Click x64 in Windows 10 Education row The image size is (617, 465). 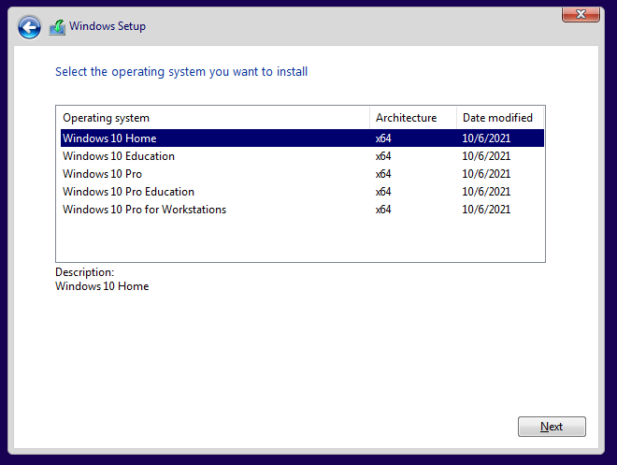point(383,156)
